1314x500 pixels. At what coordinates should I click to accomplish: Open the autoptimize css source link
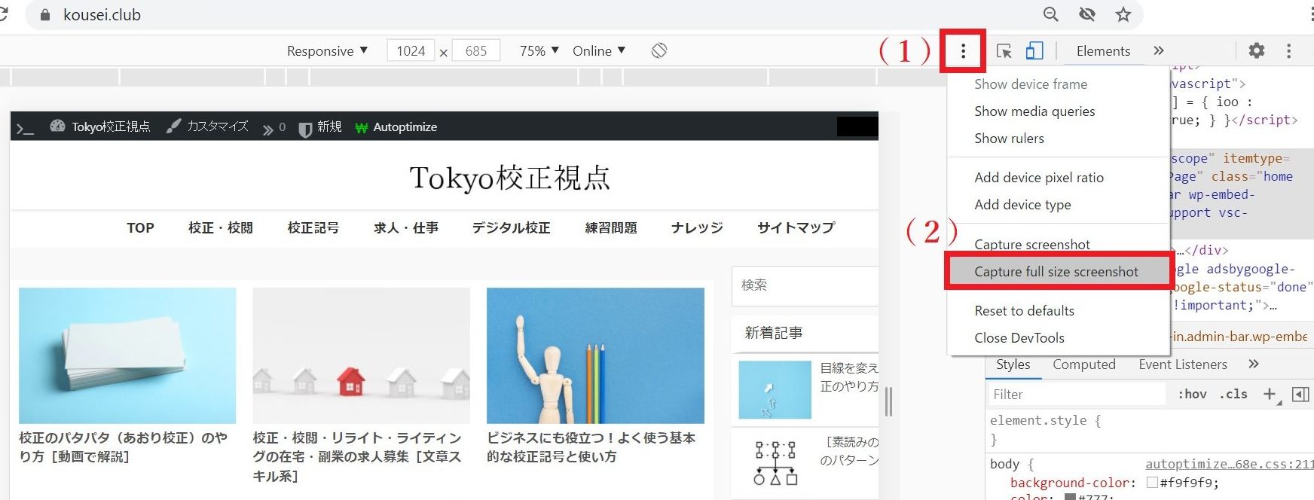pos(1229,464)
